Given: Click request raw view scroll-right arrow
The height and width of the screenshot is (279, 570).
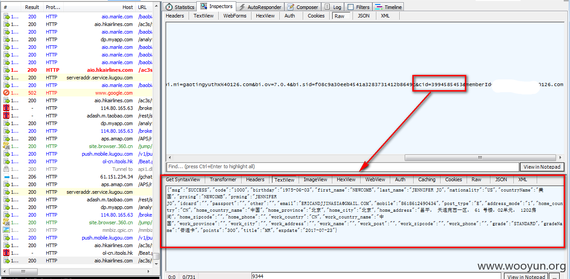Looking at the screenshot, I should [560, 158].
